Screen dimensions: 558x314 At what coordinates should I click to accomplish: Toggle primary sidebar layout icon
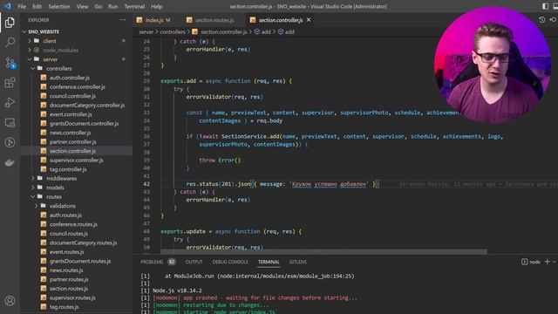(545, 6)
